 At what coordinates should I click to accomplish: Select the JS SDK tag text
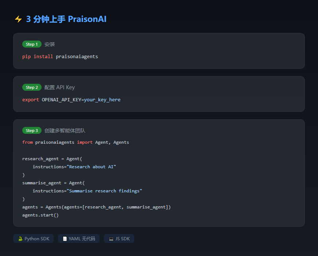click(x=123, y=239)
